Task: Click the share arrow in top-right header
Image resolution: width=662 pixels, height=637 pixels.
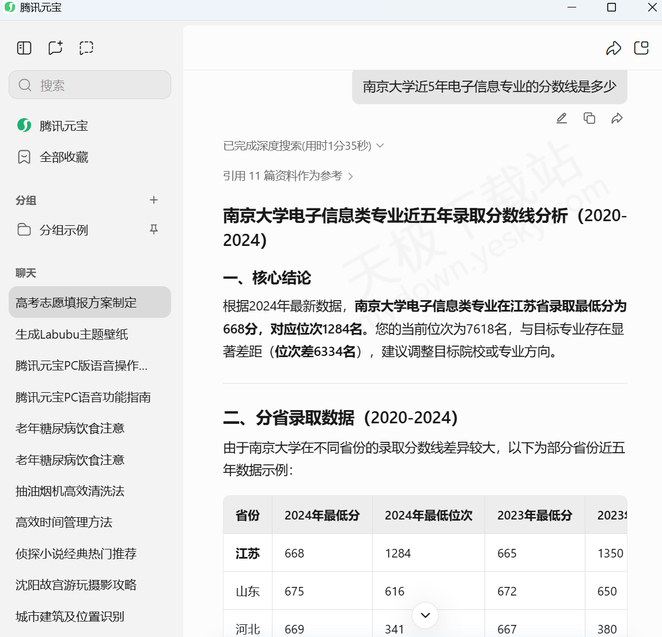Action: click(614, 48)
